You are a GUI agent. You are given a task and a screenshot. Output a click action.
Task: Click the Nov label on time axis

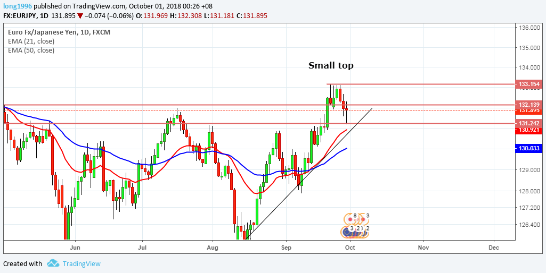[x=423, y=248]
